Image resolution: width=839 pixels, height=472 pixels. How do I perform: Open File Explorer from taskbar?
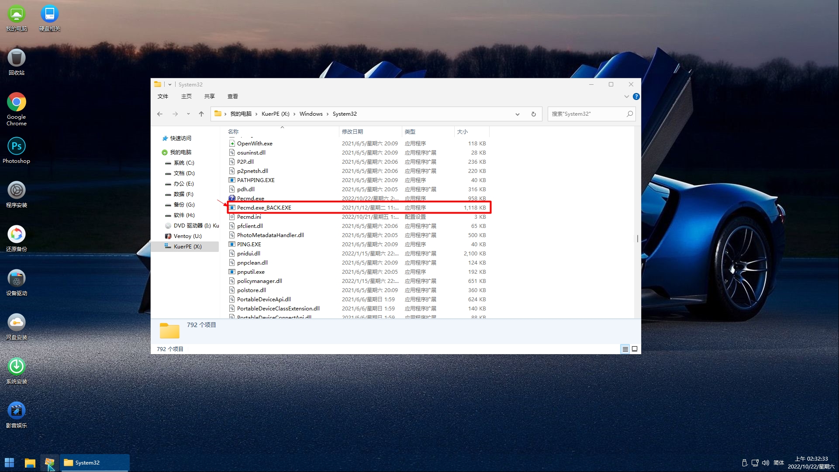coord(30,462)
